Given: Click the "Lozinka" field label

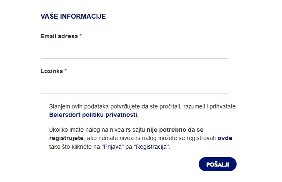Looking at the screenshot, I should point(52,71).
